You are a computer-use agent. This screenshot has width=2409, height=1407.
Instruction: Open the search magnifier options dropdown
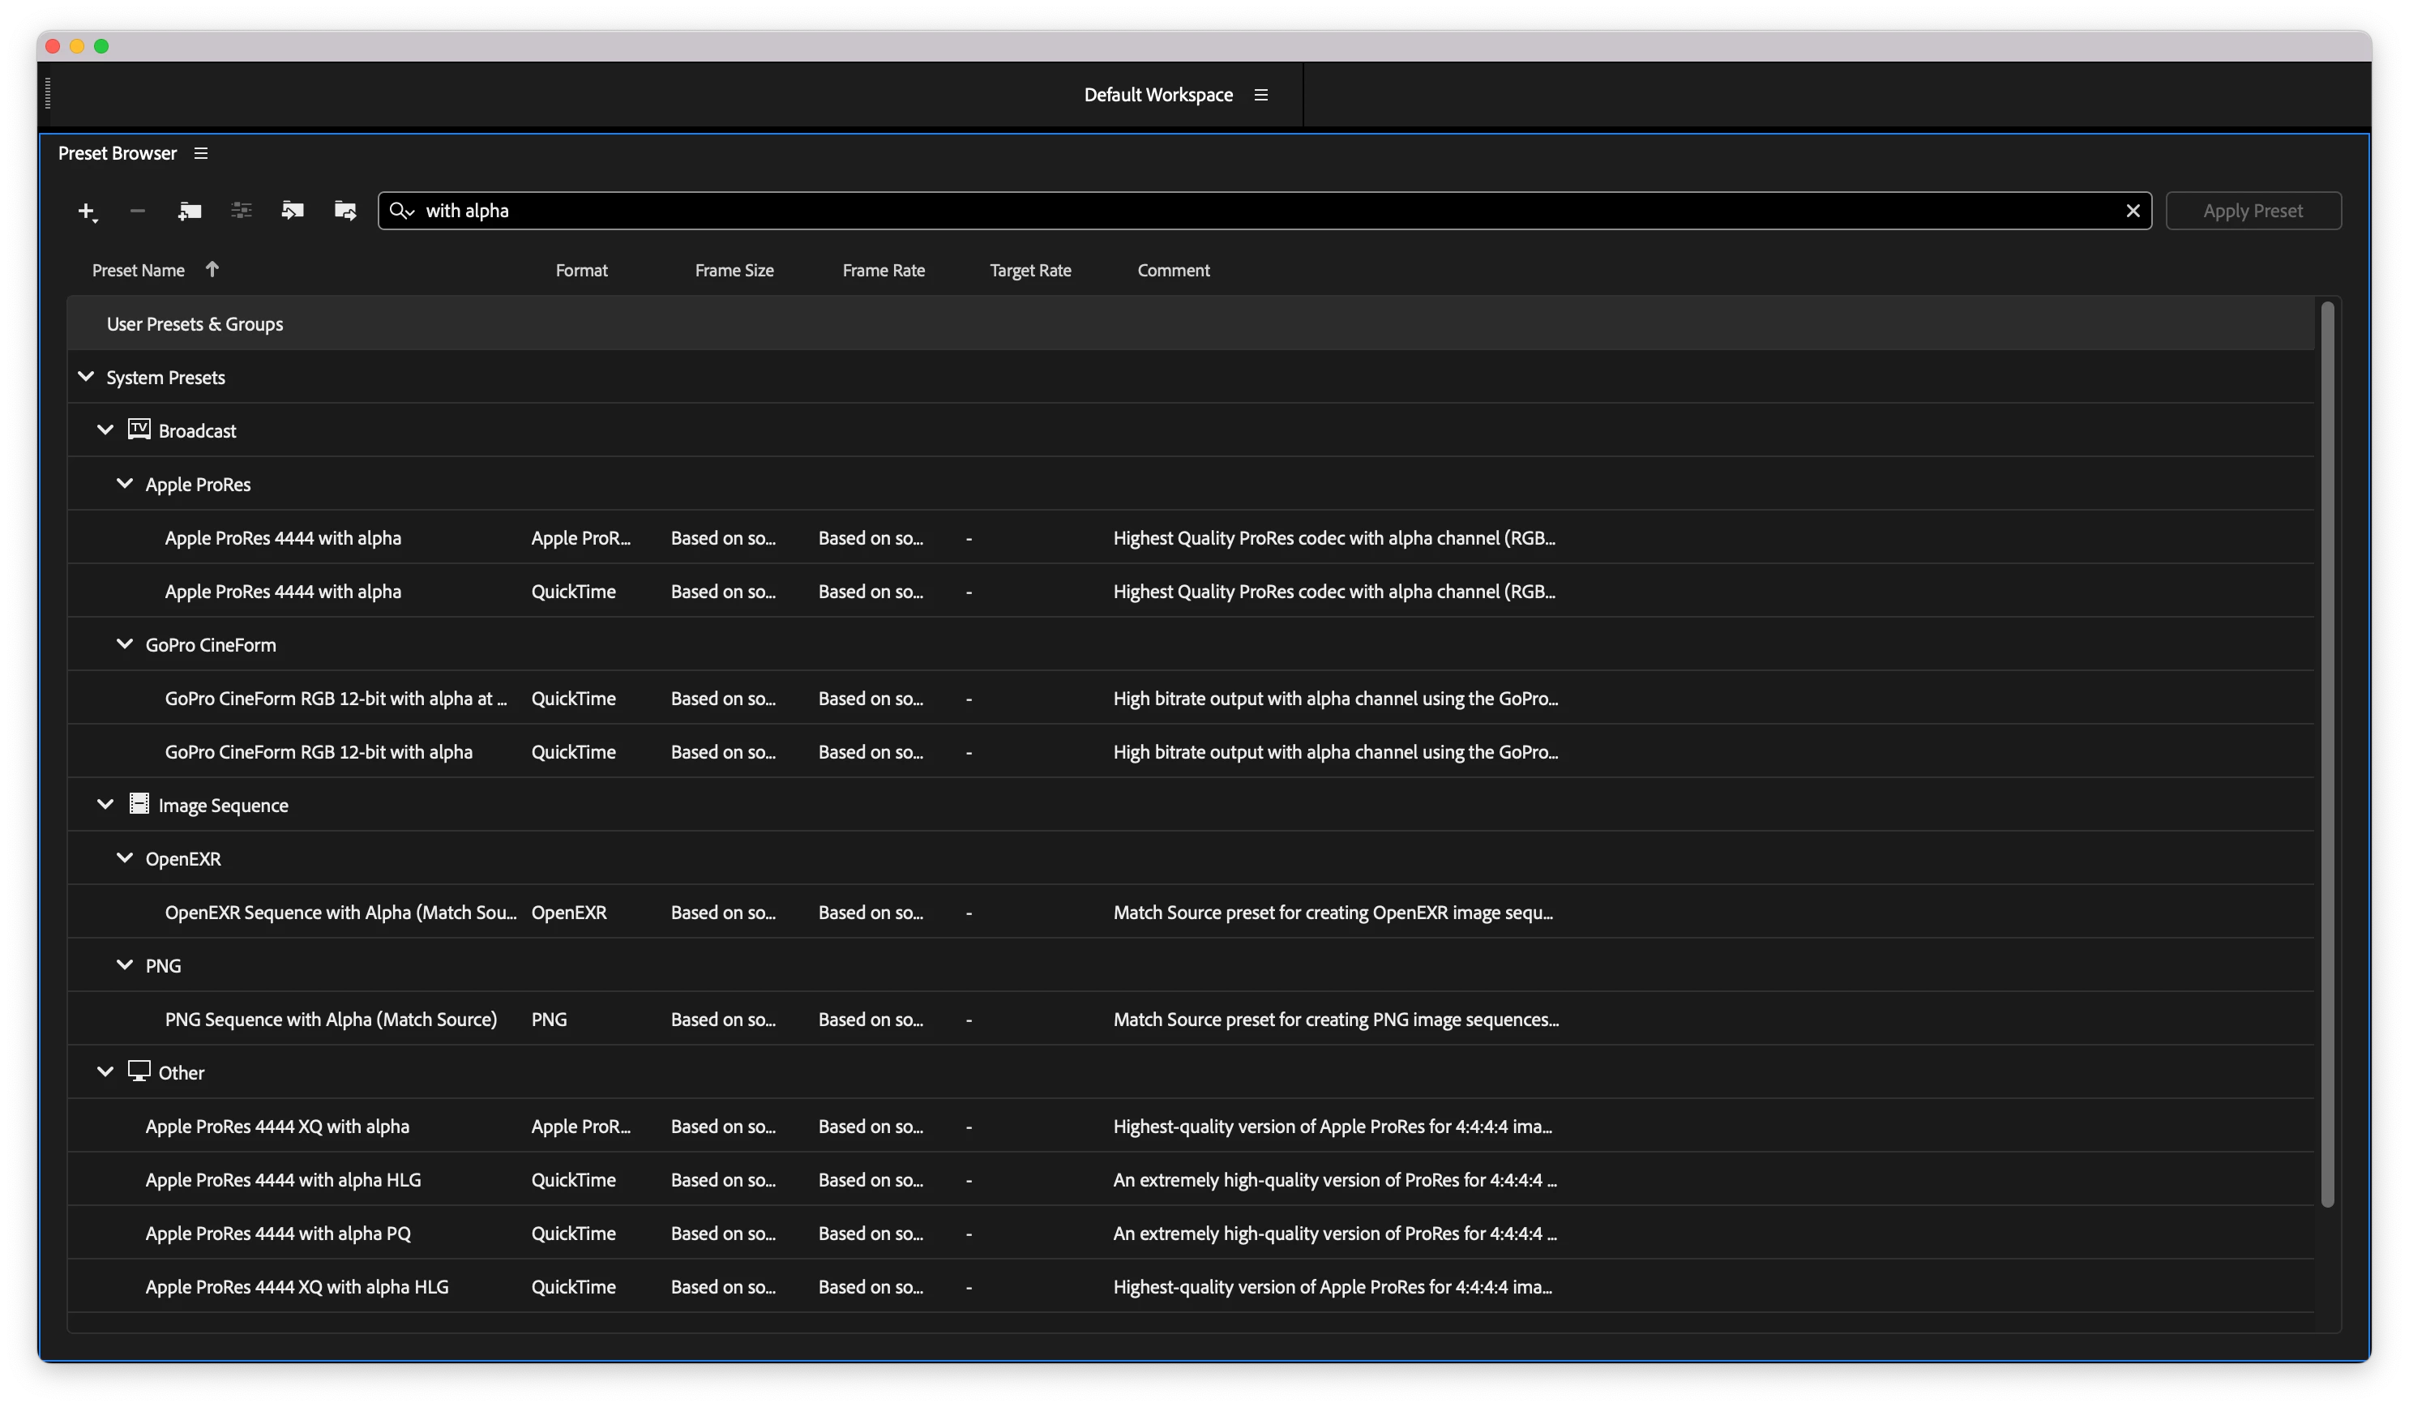[x=401, y=212]
